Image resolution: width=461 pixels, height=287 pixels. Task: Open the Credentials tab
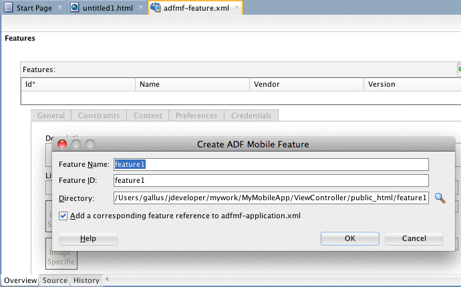251,115
